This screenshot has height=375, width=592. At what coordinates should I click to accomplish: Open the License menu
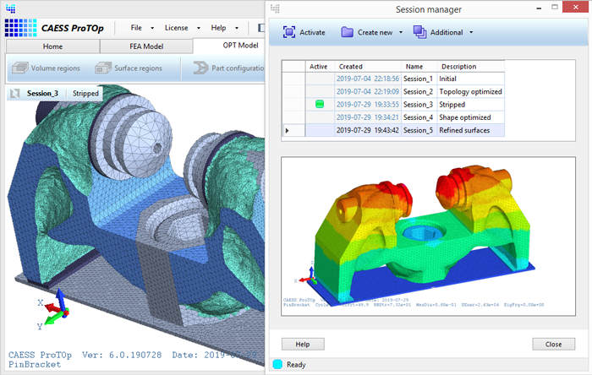tap(176, 28)
